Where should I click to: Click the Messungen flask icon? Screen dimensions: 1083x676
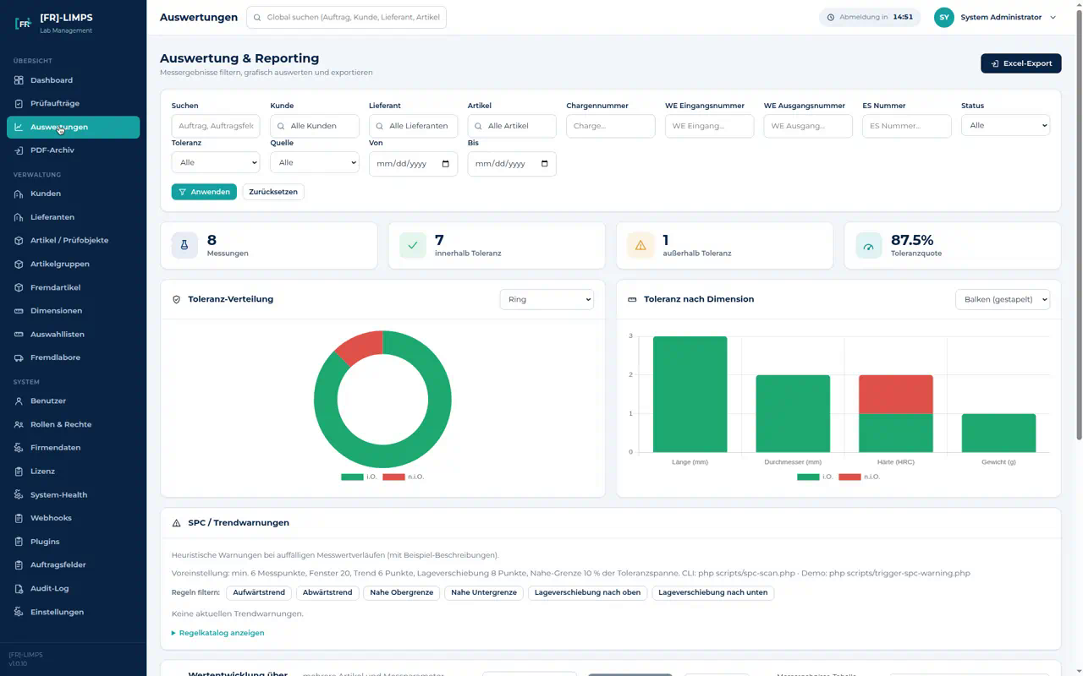(184, 245)
